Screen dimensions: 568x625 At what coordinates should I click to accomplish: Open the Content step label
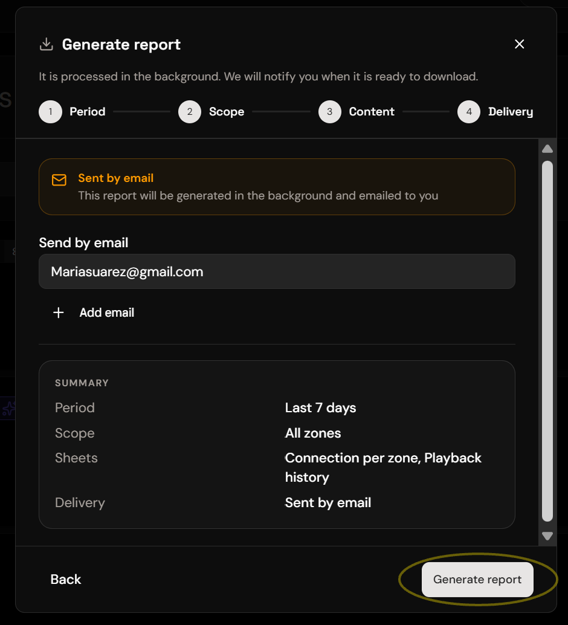point(372,112)
